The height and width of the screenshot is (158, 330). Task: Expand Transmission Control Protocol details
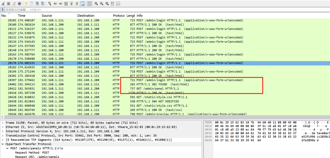point(3,136)
